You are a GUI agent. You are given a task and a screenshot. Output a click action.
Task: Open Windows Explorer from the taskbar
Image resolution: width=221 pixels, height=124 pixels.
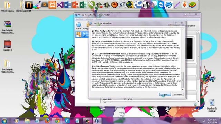pos(27,121)
